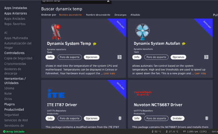Open the comment bubble beside Dynamix System Temp

95,44
